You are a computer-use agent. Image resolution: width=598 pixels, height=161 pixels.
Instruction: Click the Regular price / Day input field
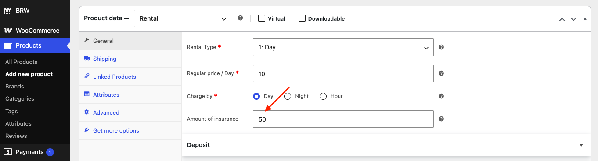pyautogui.click(x=343, y=73)
